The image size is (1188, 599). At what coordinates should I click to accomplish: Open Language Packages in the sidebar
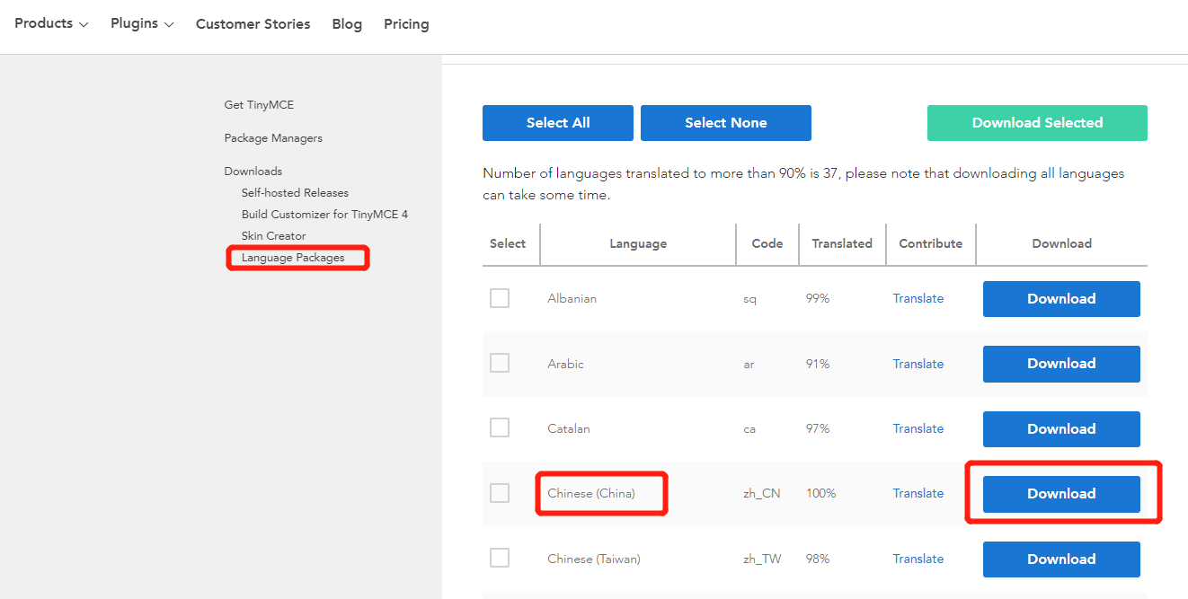click(293, 258)
